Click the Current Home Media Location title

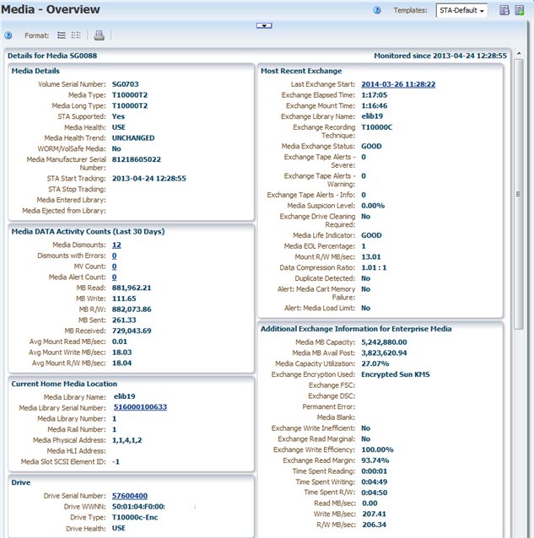tap(64, 384)
